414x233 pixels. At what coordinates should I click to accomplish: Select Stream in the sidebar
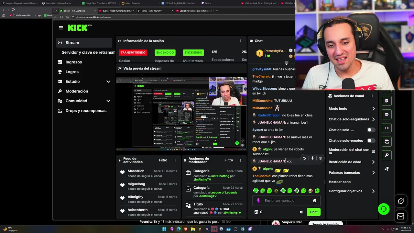[x=84, y=43]
